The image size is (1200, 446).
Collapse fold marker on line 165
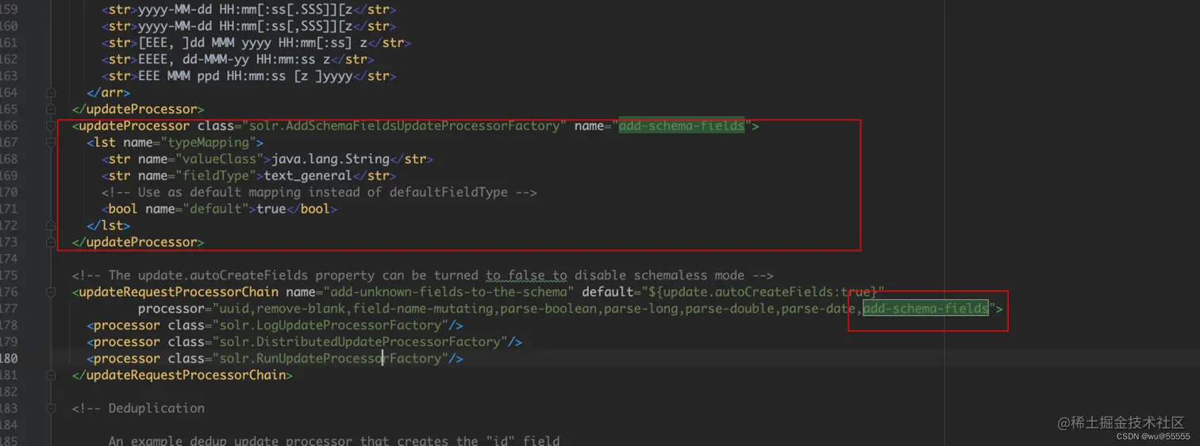[x=51, y=110]
